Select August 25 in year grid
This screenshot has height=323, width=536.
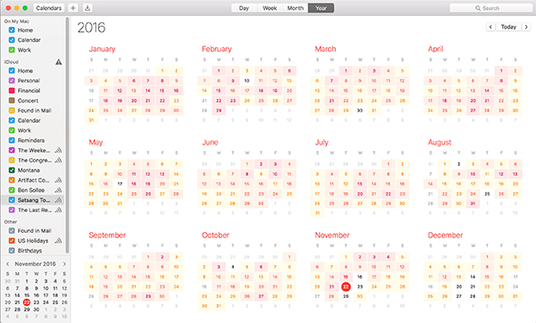[487, 194]
